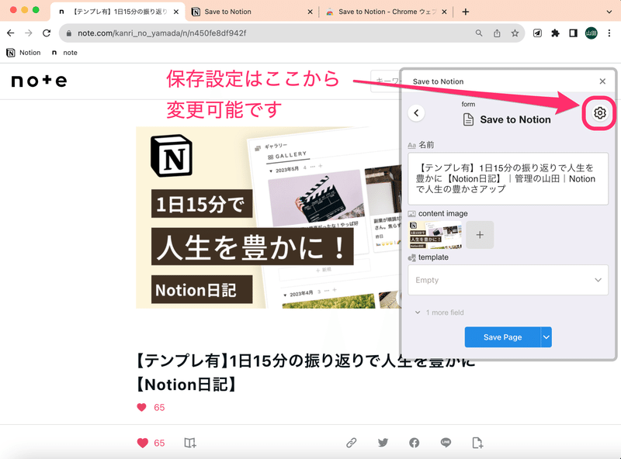Screen dimensions: 621x459
Task: Click the heart icon in bottom bar
Action: pos(143,443)
